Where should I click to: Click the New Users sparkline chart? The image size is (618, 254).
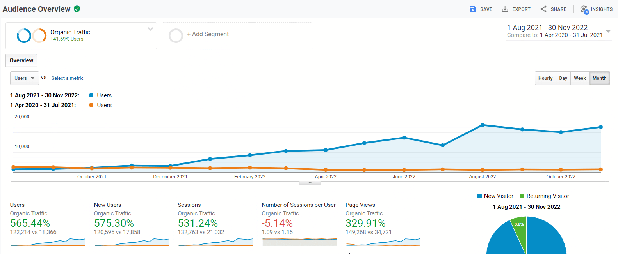click(x=132, y=242)
